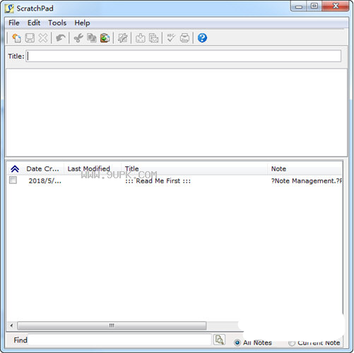Click the email note envelope icon
This screenshot has width=354, height=353.
click(x=153, y=38)
